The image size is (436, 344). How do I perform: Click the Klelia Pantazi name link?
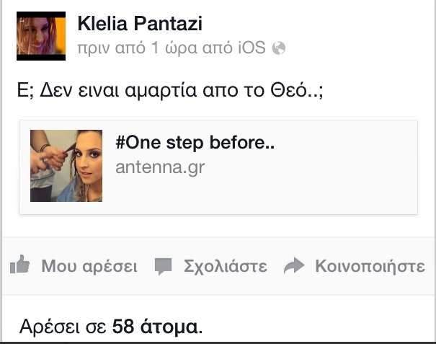pyautogui.click(x=140, y=23)
